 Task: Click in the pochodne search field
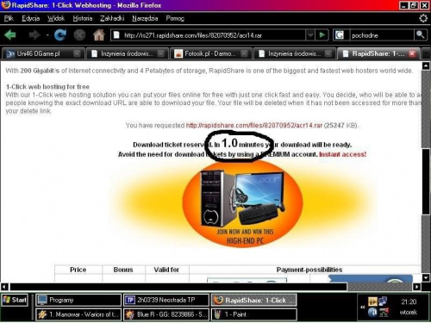click(382, 35)
